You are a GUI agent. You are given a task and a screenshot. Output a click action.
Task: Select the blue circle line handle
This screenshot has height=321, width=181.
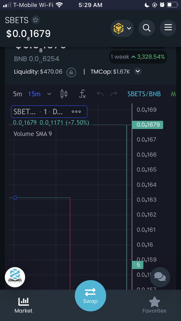coord(15,197)
